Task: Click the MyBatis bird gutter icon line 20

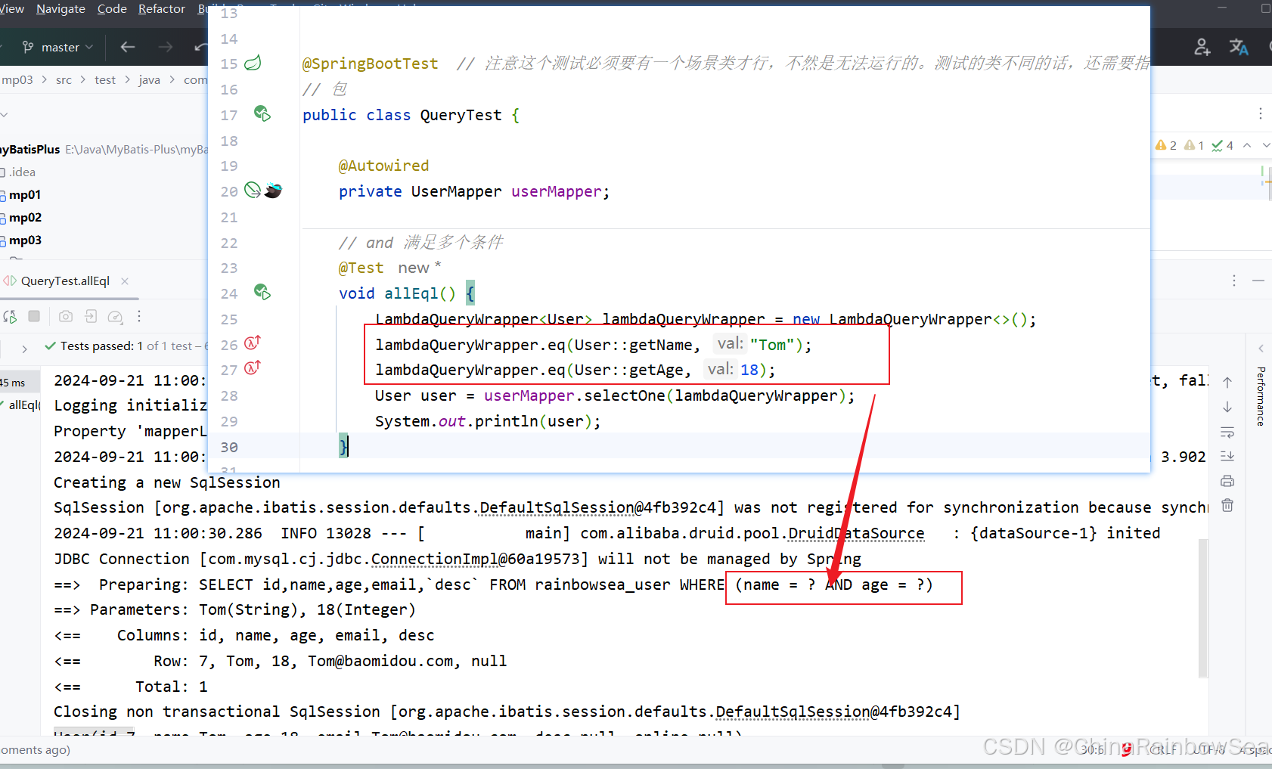Action: (x=273, y=190)
